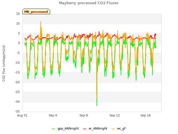The height and width of the screenshot is (134, 178).
Task: Click the 15 y-axis tick label
Action: point(18,14)
